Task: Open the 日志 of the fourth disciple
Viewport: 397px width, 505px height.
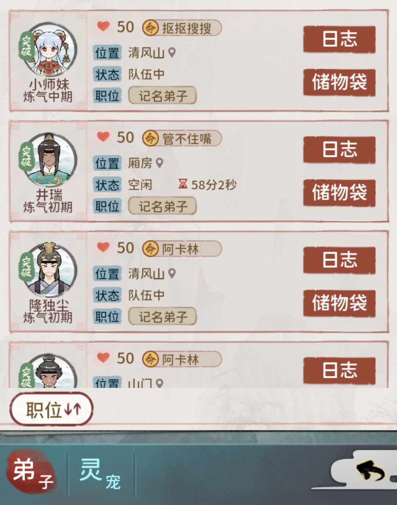Action: pyautogui.click(x=339, y=370)
